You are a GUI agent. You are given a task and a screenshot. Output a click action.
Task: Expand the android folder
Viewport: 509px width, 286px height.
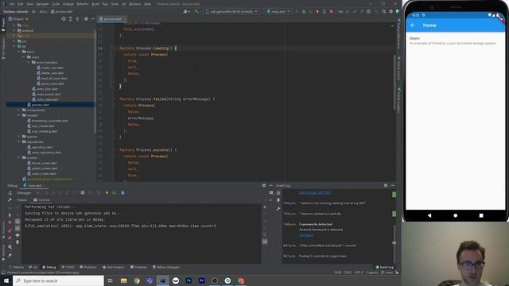point(14,30)
